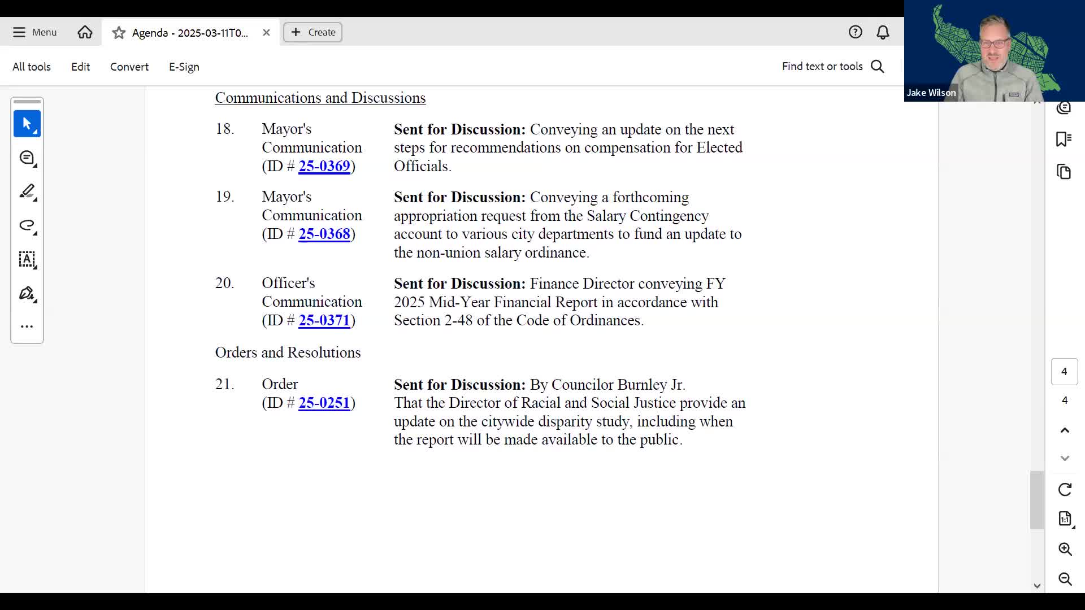Select the Highlight pen tool
This screenshot has height=610, width=1085.
pyautogui.click(x=27, y=192)
